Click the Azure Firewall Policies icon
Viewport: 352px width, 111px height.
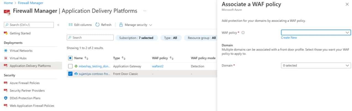coord(6,83)
